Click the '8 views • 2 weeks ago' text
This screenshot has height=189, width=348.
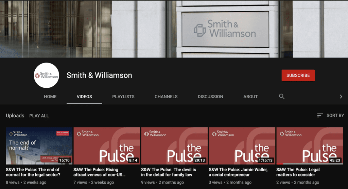pyautogui.click(x=26, y=182)
